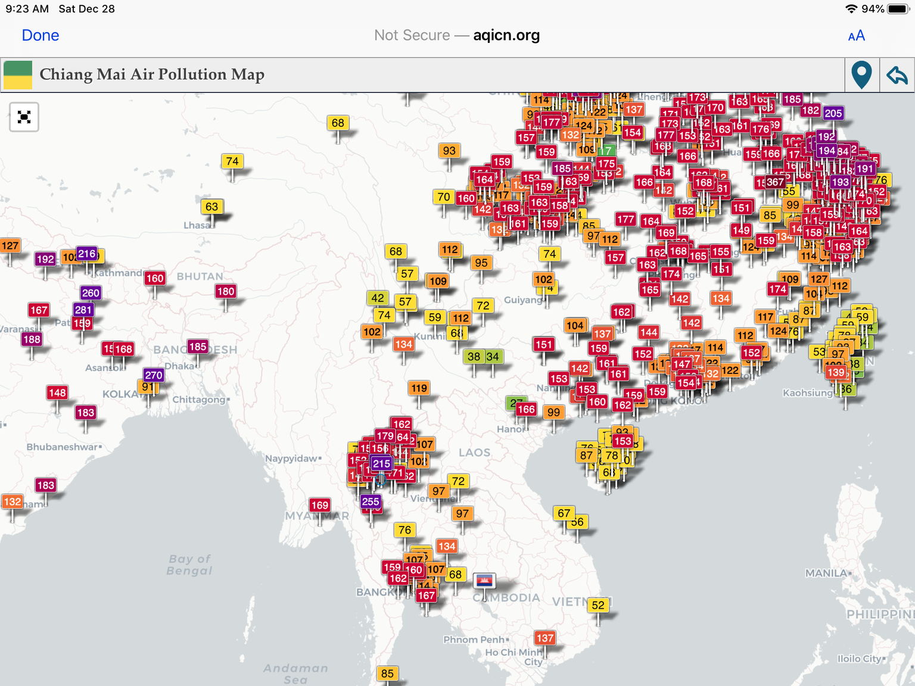The image size is (915, 686).
Task: Tap Done to close the browser view
Action: pyautogui.click(x=41, y=36)
